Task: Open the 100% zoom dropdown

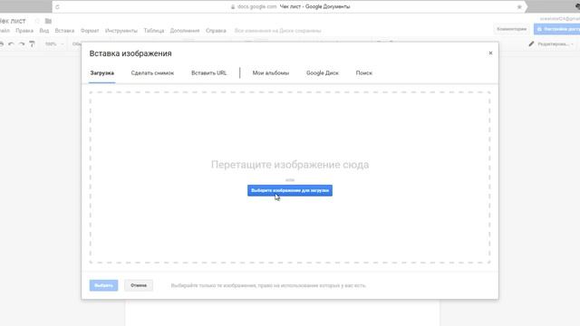Action: 54,44
